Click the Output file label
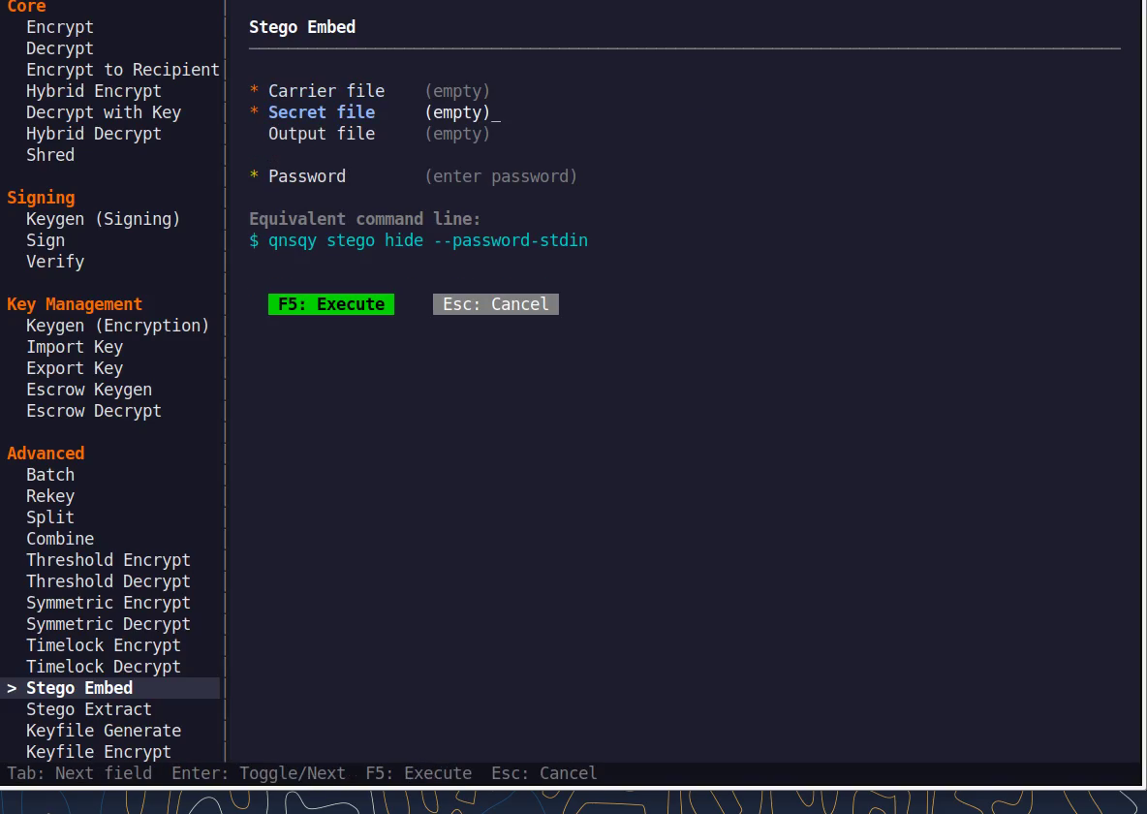 tap(322, 133)
